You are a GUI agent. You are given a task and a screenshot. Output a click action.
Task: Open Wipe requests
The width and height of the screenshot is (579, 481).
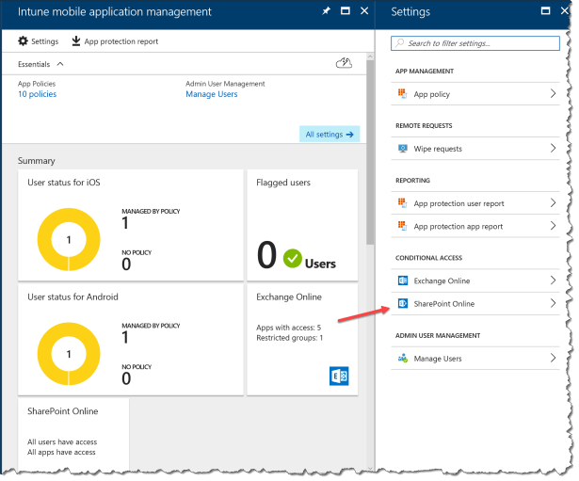coord(475,149)
